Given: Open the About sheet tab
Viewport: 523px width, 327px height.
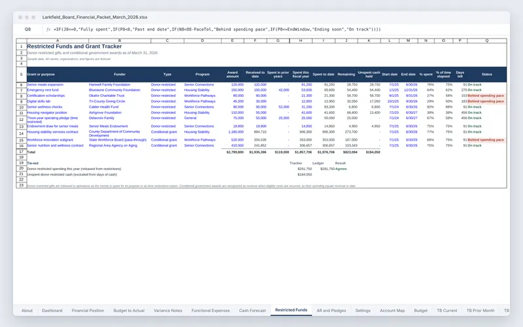Looking at the screenshot, I should point(27,310).
